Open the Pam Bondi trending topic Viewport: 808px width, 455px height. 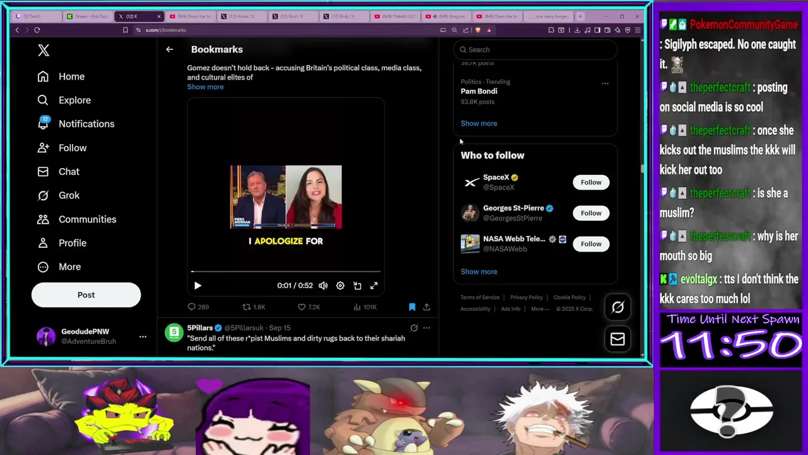pos(479,91)
